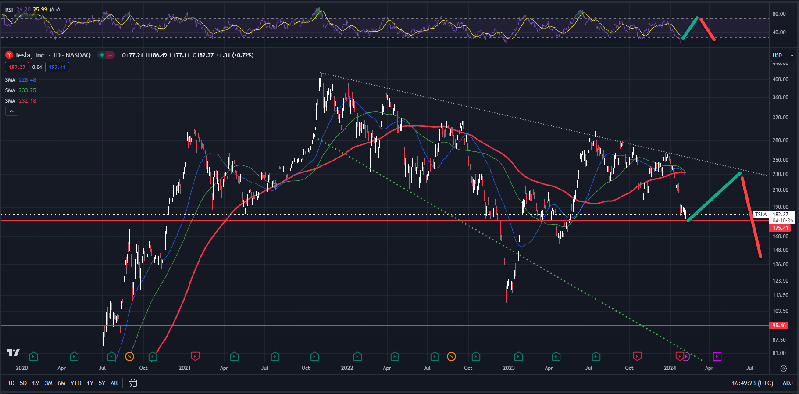Screen dimensions: 799x394
Task: Open the go-to-date calendar icon
Action: pyautogui.click(x=132, y=383)
